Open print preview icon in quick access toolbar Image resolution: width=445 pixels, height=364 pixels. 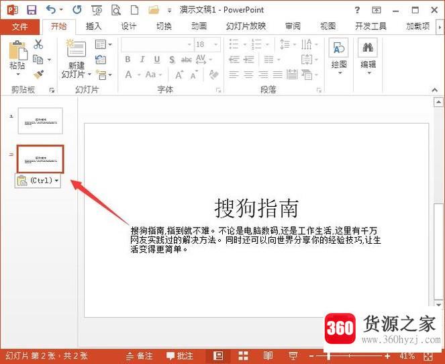(x=116, y=10)
